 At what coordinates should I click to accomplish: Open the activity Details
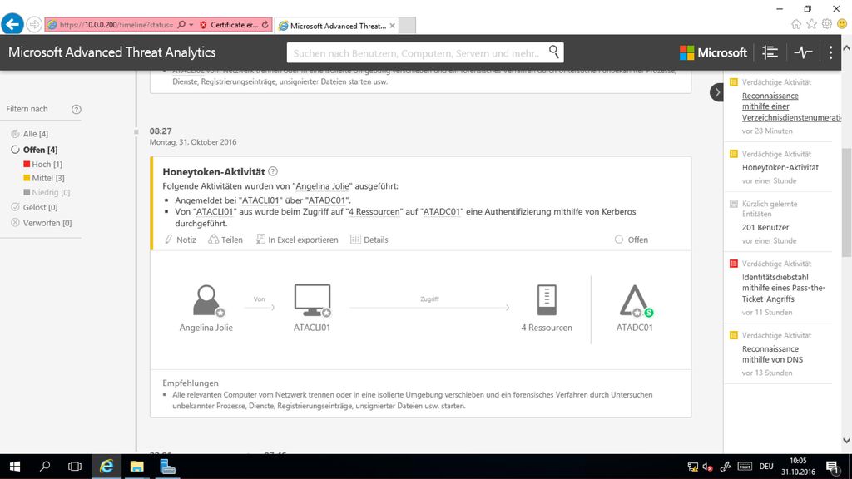369,239
